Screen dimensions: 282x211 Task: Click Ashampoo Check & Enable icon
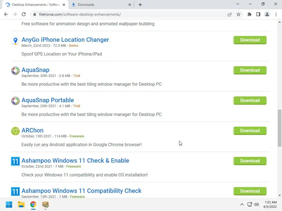(15, 161)
